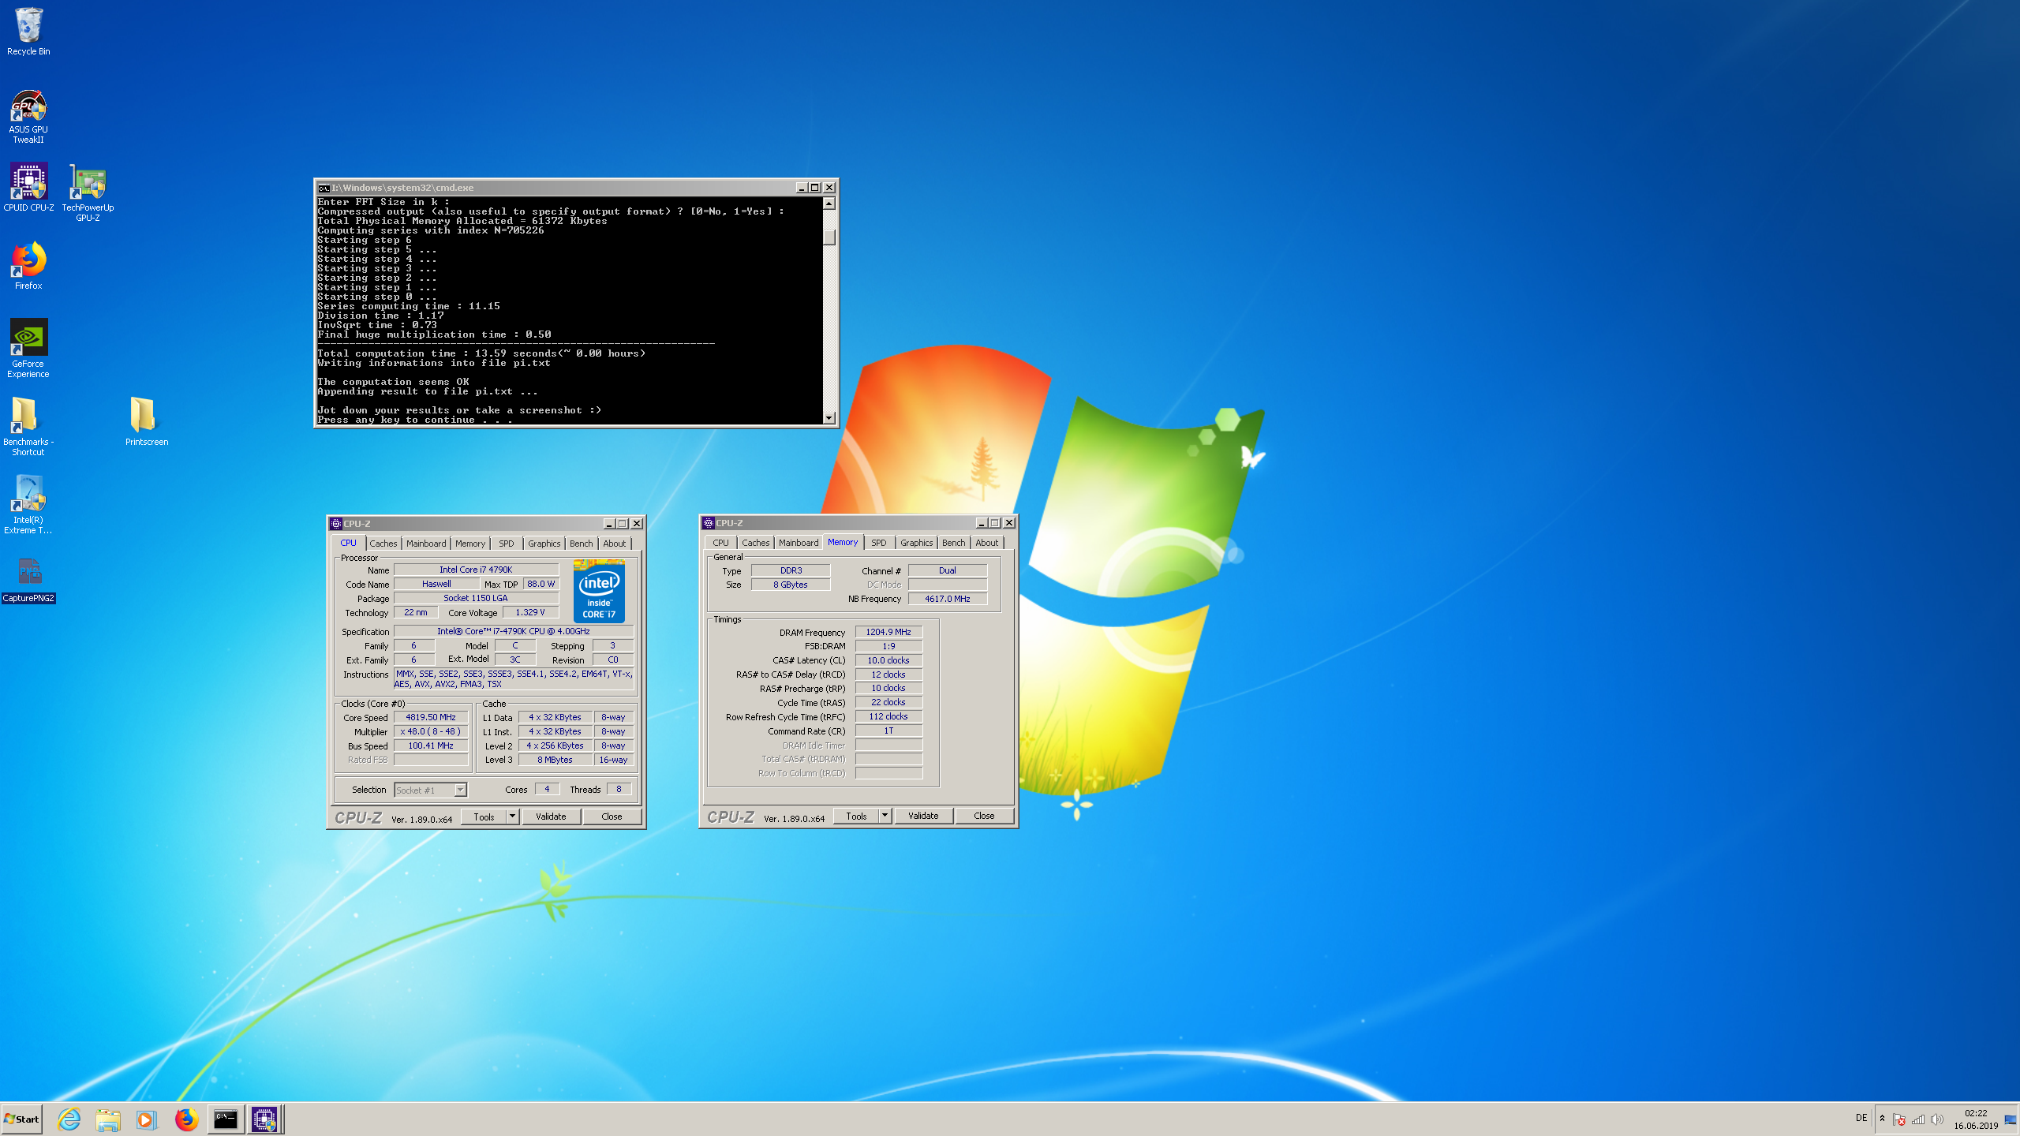Expand Tools dropdown arrow in right CPU-Z
This screenshot has width=2020, height=1136.
pyautogui.click(x=885, y=816)
